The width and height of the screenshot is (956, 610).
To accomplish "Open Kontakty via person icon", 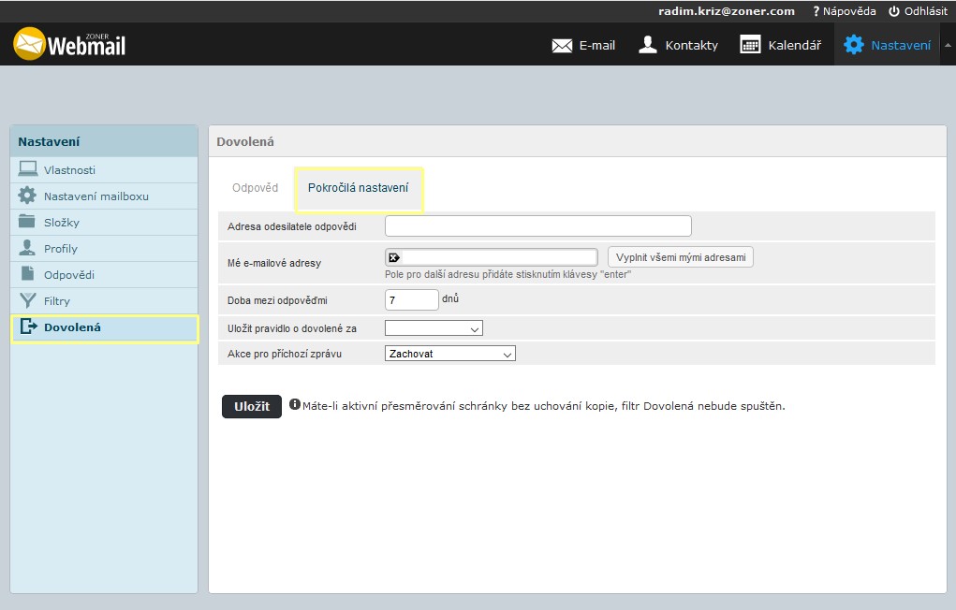I will 647,45.
